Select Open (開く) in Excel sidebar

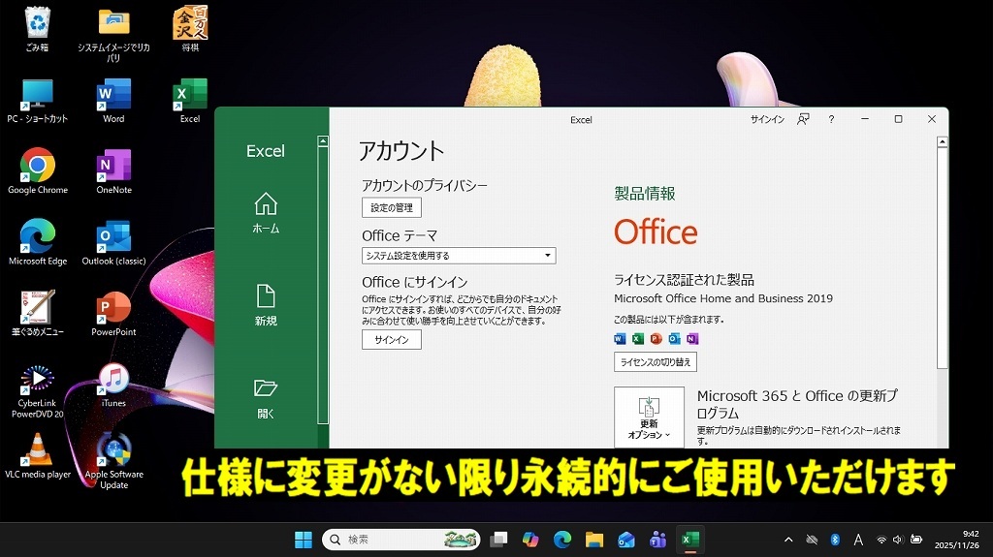[266, 399]
